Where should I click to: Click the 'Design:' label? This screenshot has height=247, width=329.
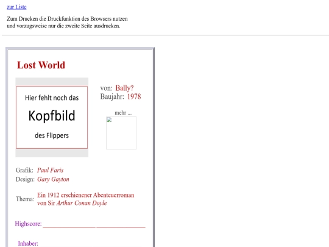[x=25, y=179]
